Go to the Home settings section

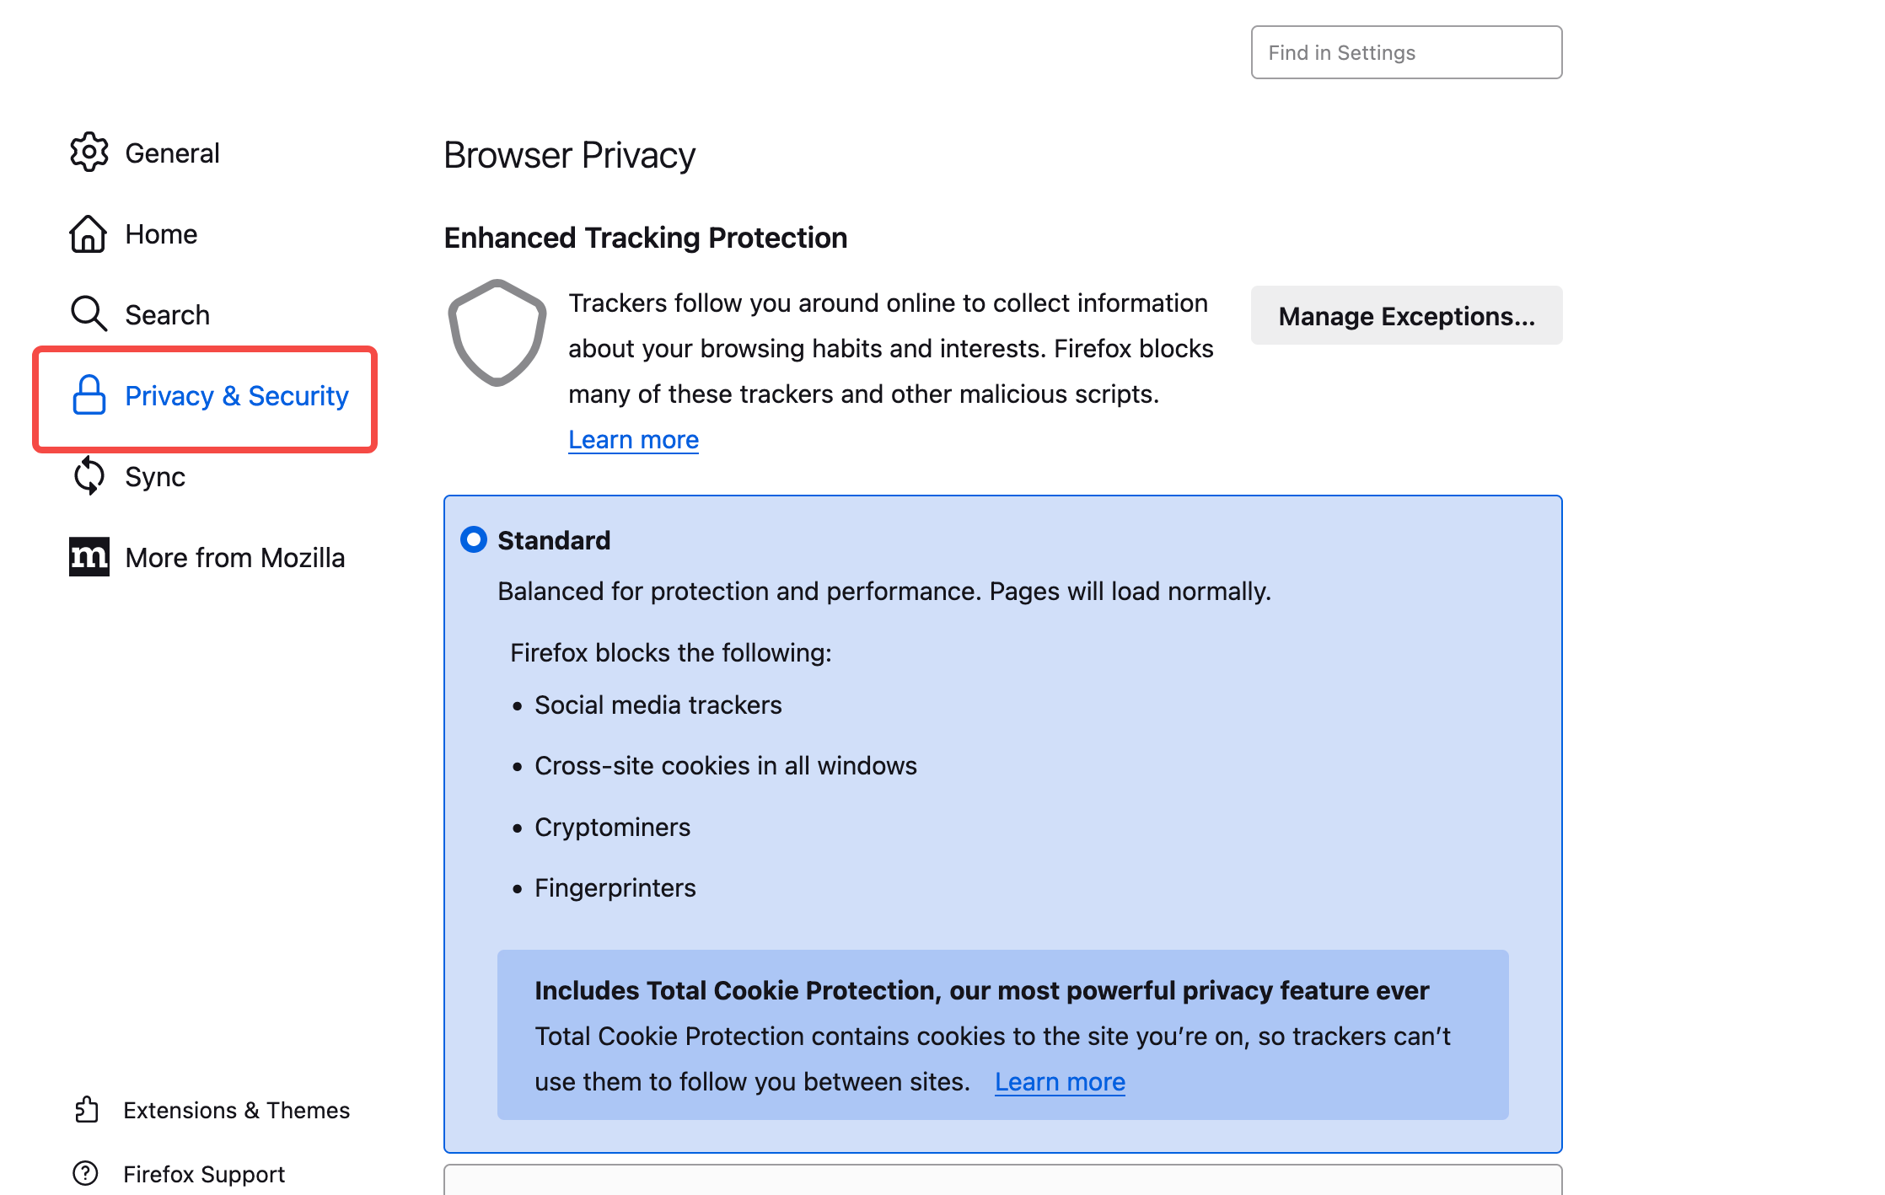tap(161, 234)
